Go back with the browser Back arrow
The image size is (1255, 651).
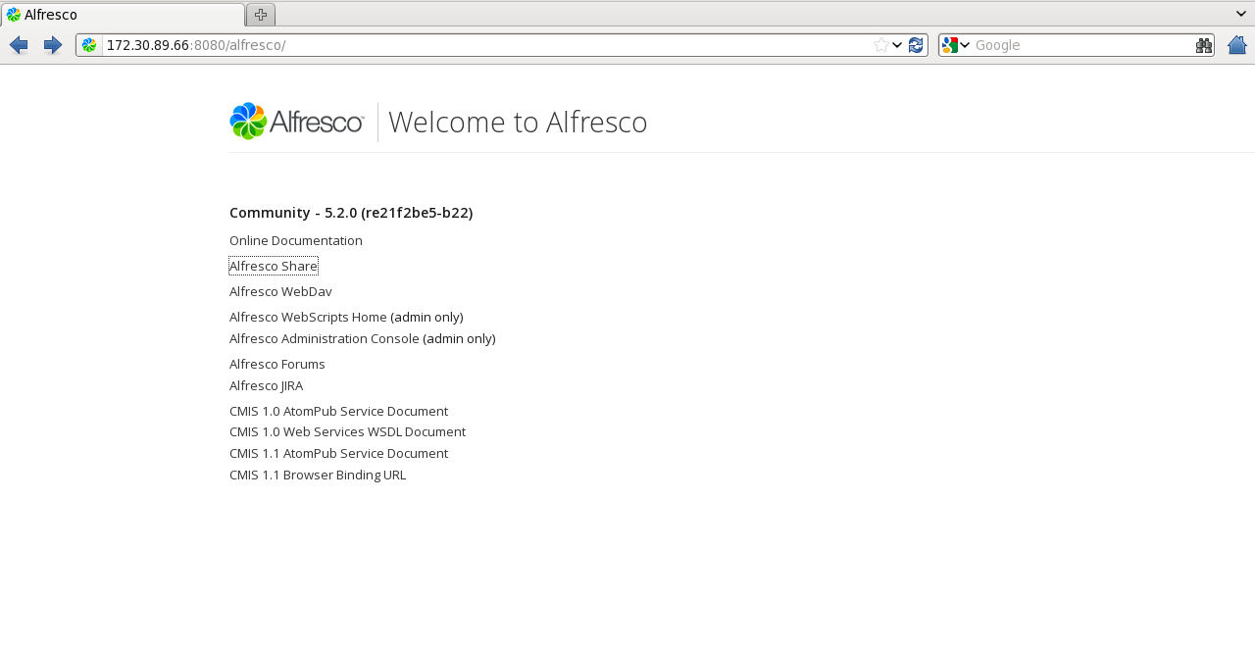[19, 45]
